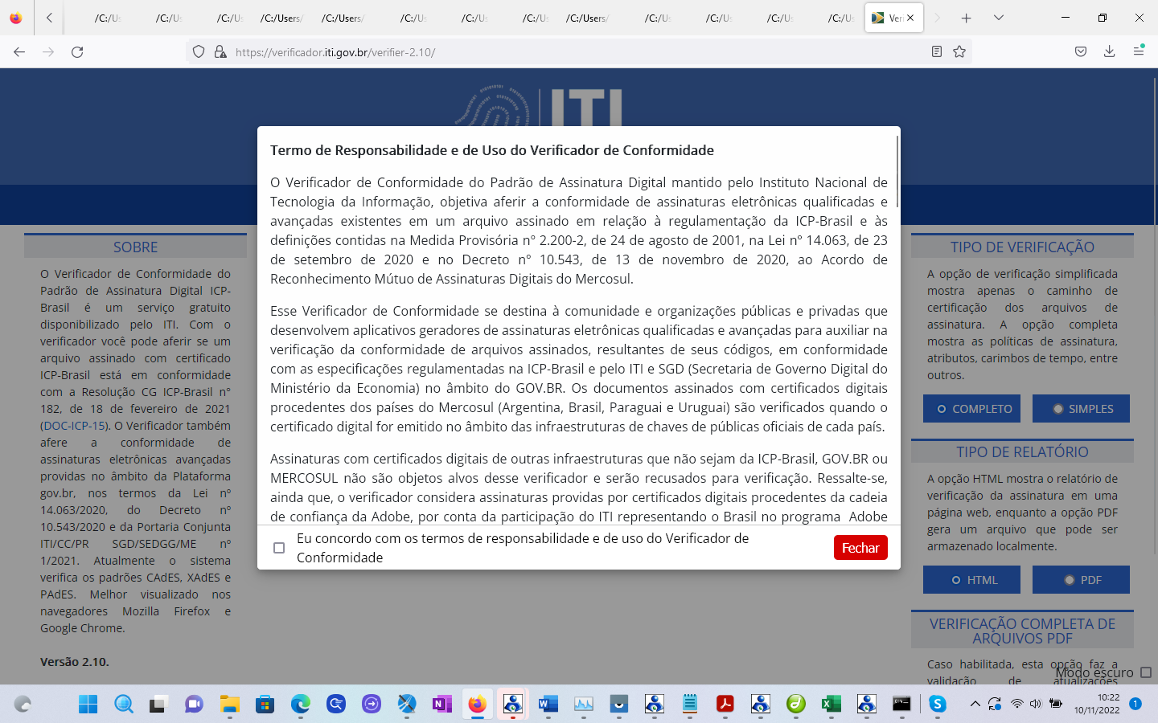Click inside the address bar

pyautogui.click(x=482, y=51)
